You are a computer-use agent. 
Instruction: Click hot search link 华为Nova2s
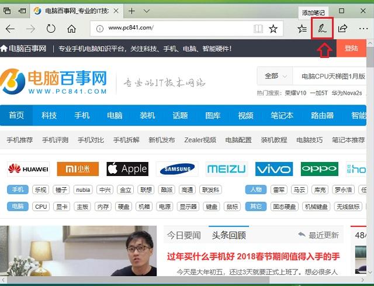pyautogui.click(x=347, y=93)
